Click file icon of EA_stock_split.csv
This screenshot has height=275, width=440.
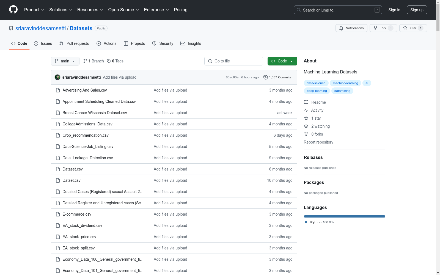[58, 248]
